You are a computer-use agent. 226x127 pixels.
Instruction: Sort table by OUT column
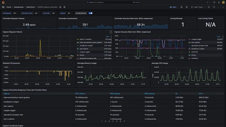coord(201,93)
